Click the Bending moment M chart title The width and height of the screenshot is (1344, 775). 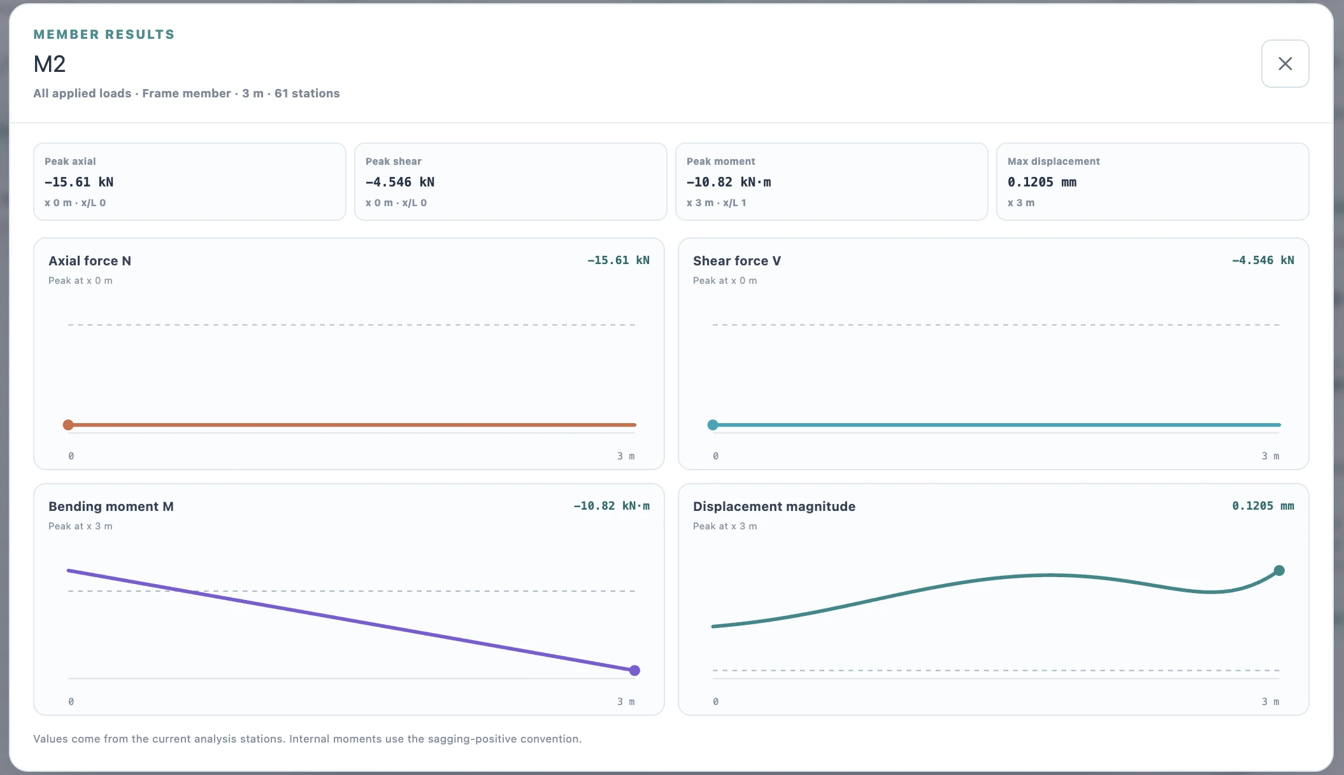point(111,506)
